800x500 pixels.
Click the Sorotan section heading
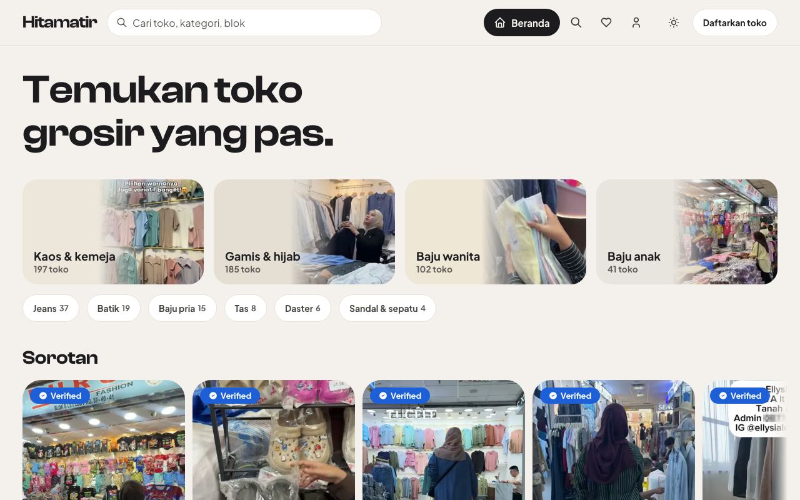[x=60, y=357]
